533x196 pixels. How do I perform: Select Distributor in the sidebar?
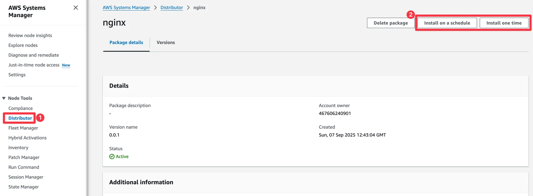click(x=20, y=118)
